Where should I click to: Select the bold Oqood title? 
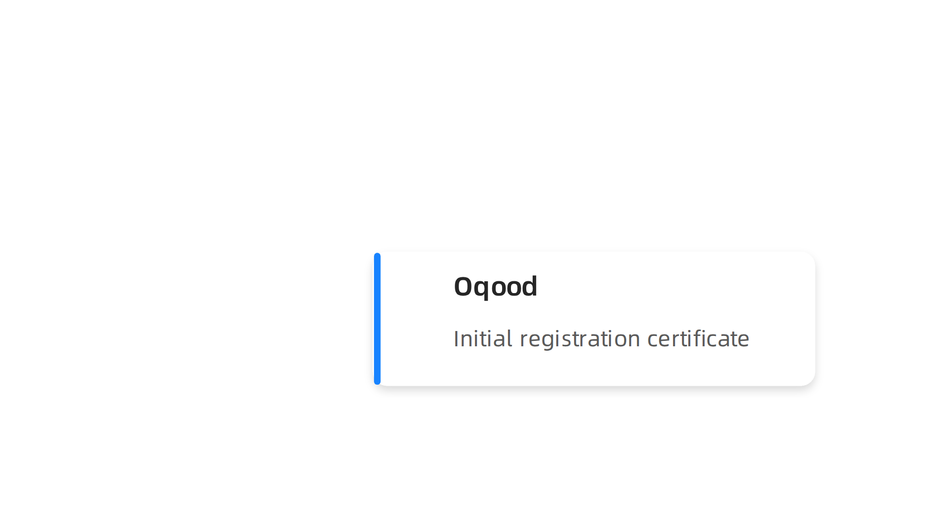pos(495,287)
